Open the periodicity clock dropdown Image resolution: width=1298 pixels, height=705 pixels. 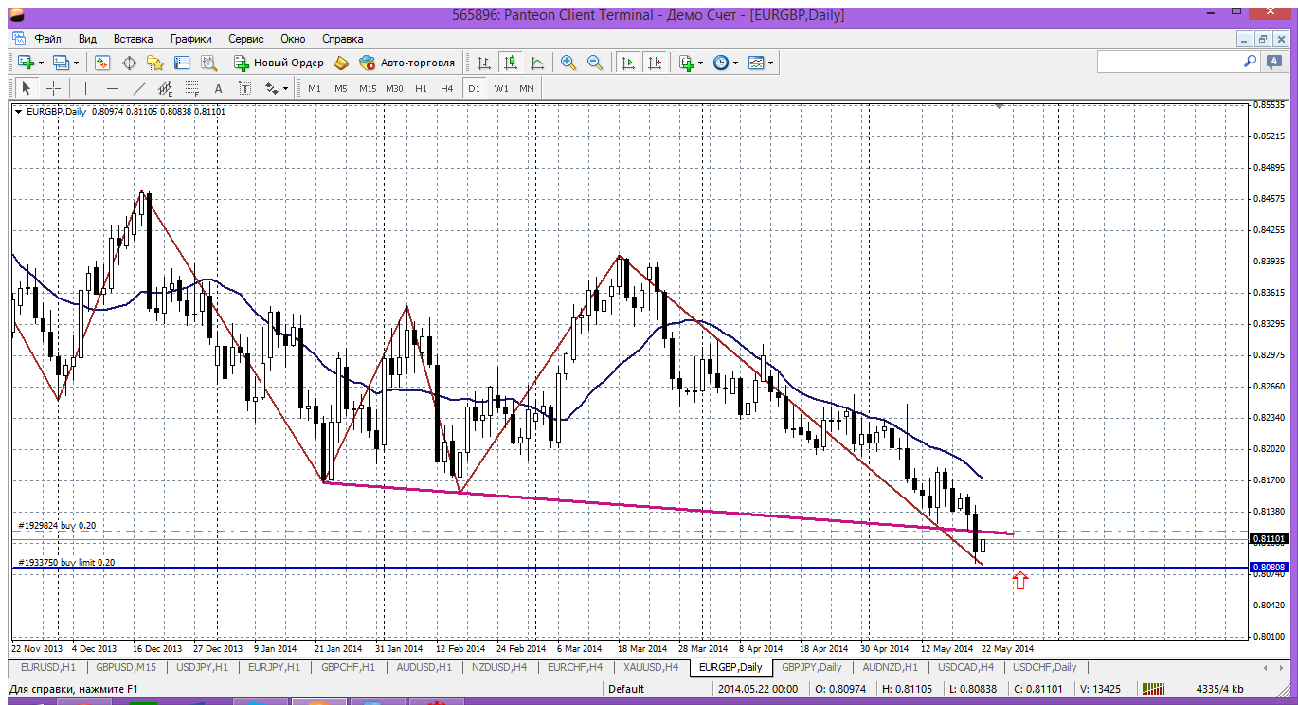click(x=725, y=63)
